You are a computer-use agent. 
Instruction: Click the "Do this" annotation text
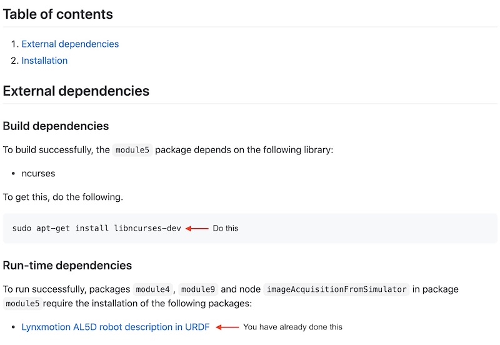226,229
